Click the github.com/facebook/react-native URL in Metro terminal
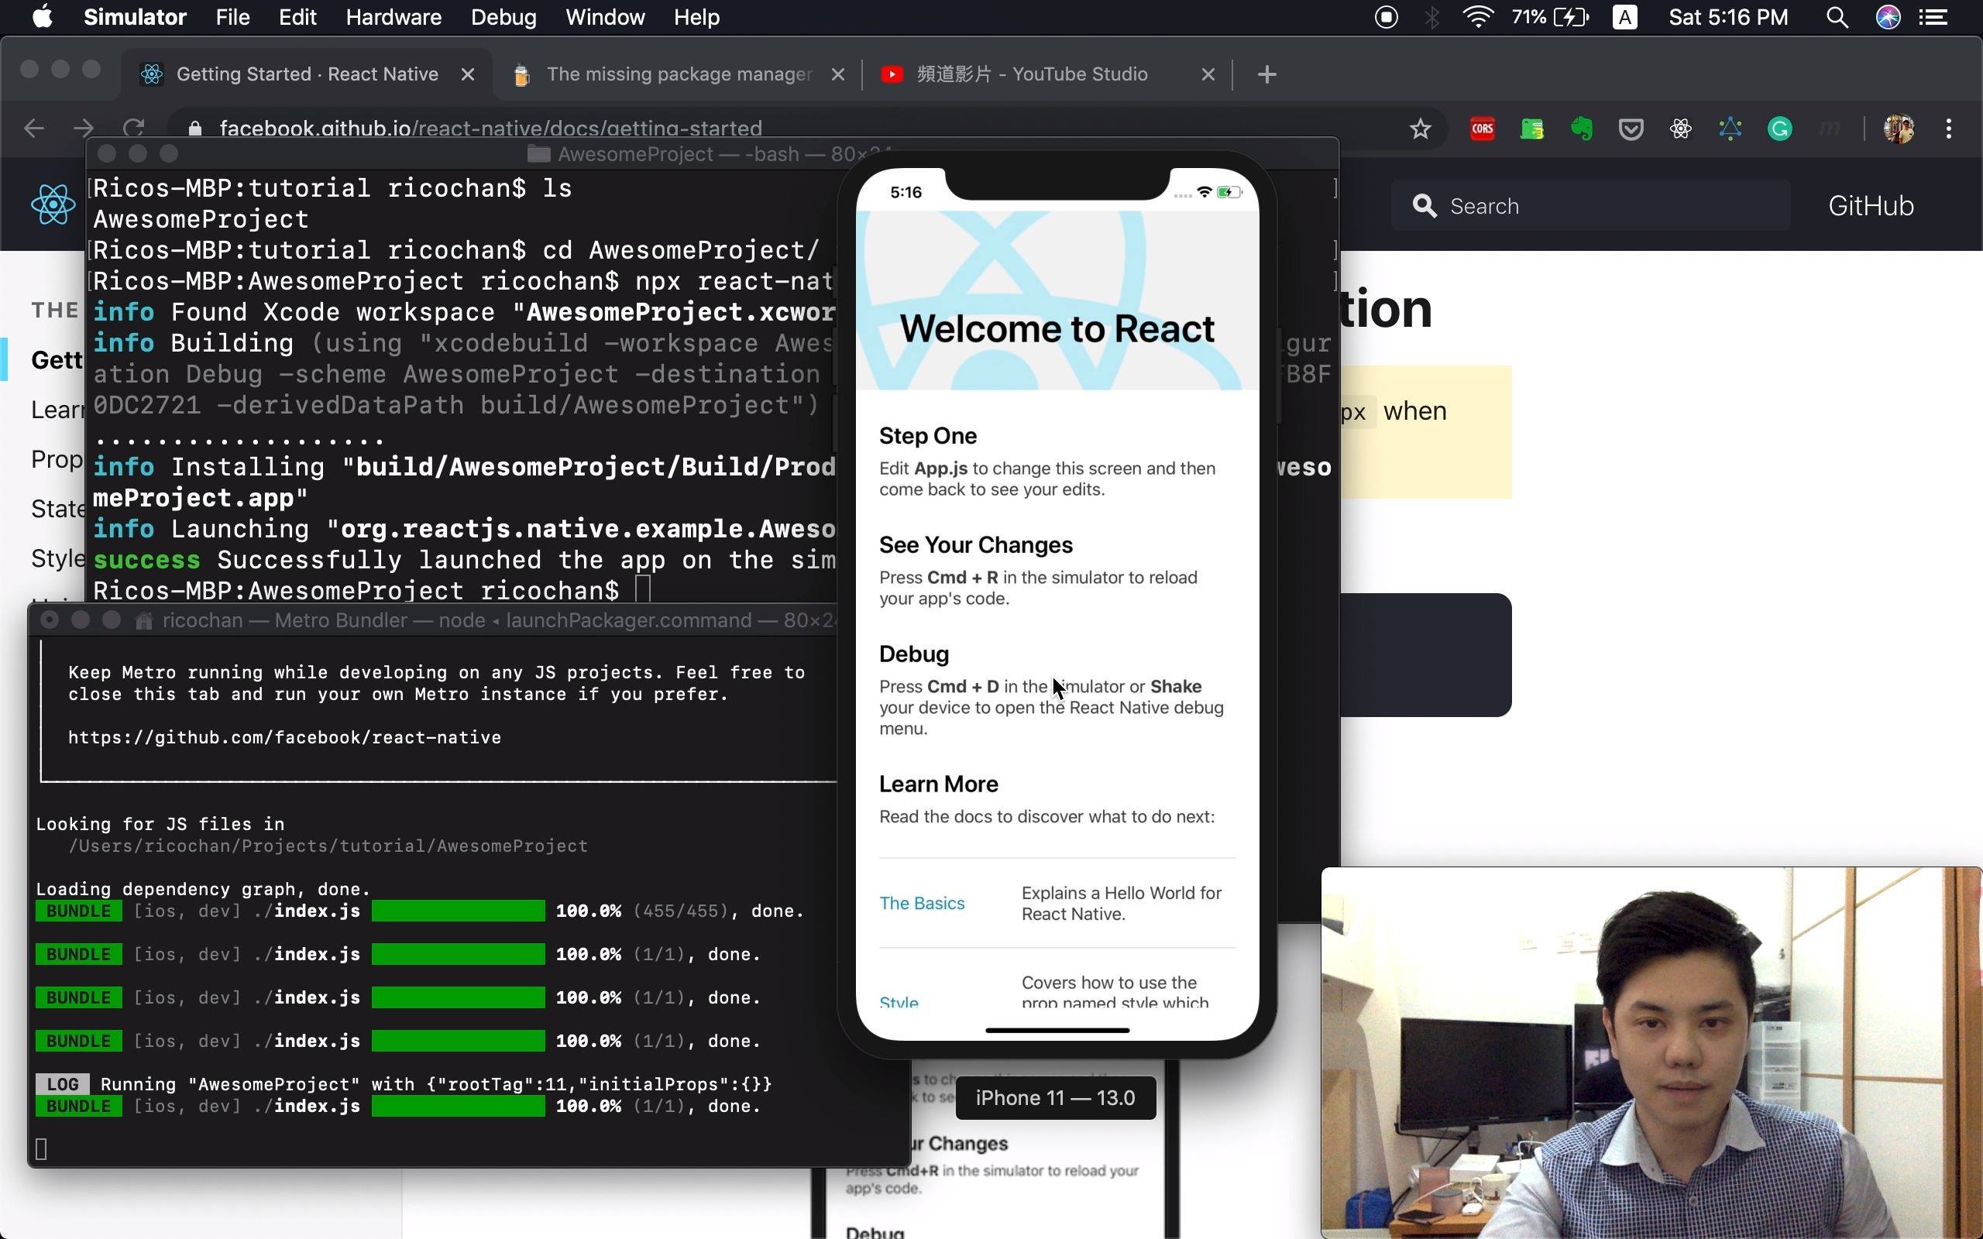 click(284, 737)
